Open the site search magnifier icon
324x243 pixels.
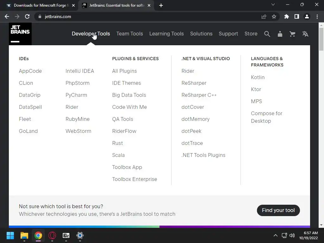tap(267, 34)
